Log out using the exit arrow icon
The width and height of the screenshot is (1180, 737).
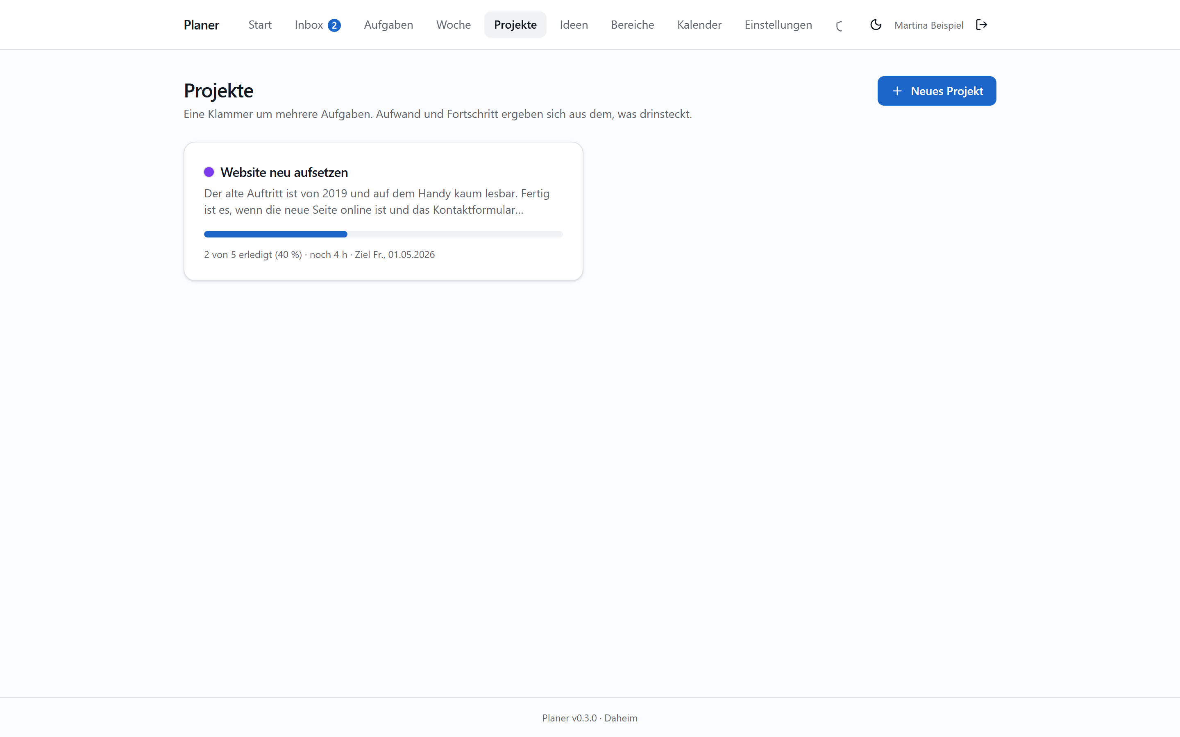982,25
